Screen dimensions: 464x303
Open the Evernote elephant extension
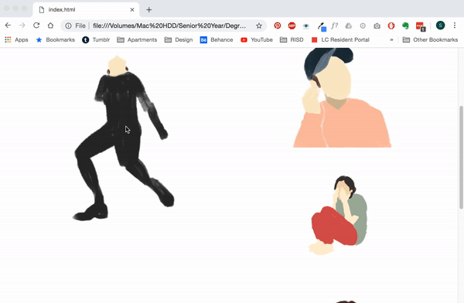405,26
